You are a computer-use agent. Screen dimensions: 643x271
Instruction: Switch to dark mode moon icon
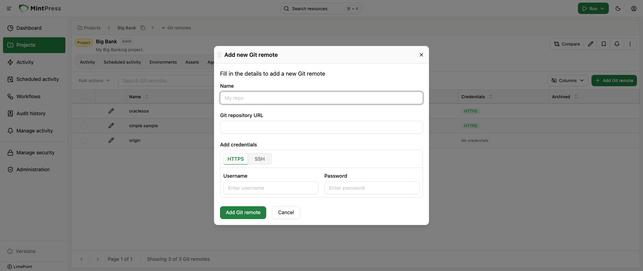pyautogui.click(x=618, y=8)
